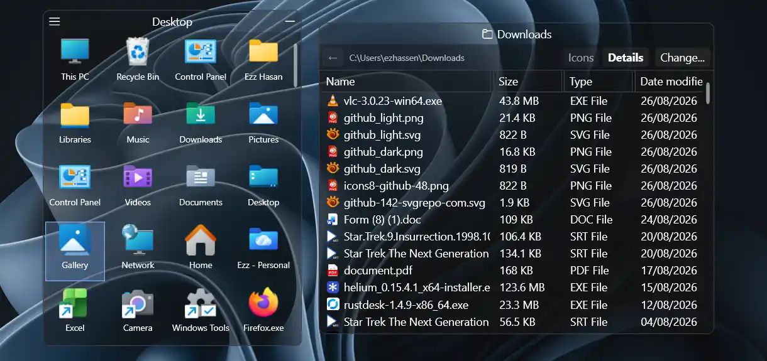This screenshot has height=361, width=767.
Task: Click the 43.8 MB size cell
Action: [x=519, y=100]
